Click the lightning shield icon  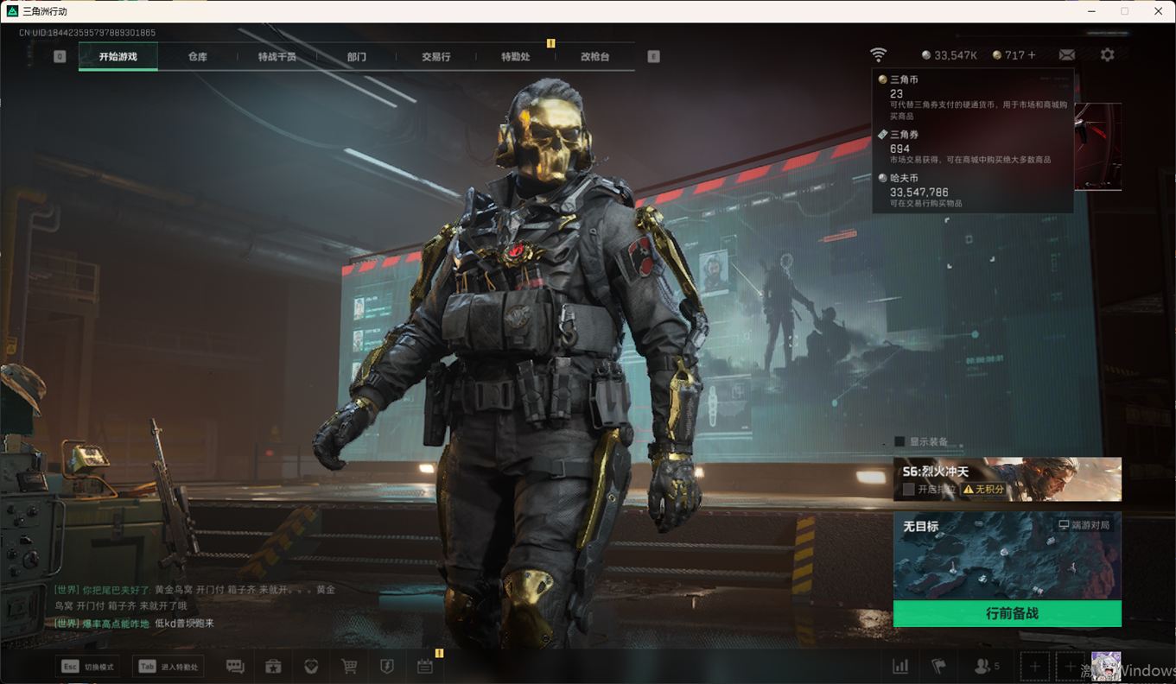pos(387,666)
